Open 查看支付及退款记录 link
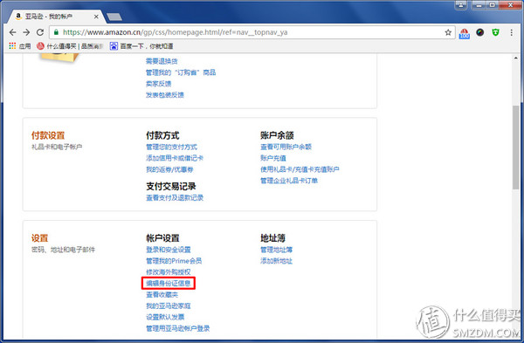The width and height of the screenshot is (524, 343). point(175,198)
